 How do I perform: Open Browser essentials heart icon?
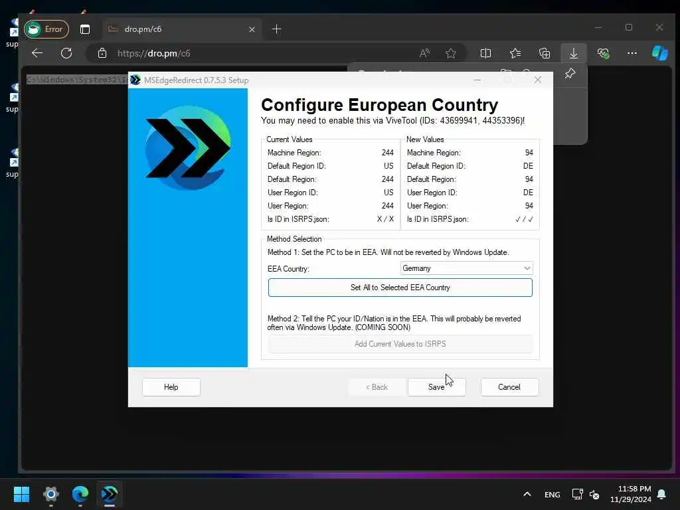coord(603,53)
